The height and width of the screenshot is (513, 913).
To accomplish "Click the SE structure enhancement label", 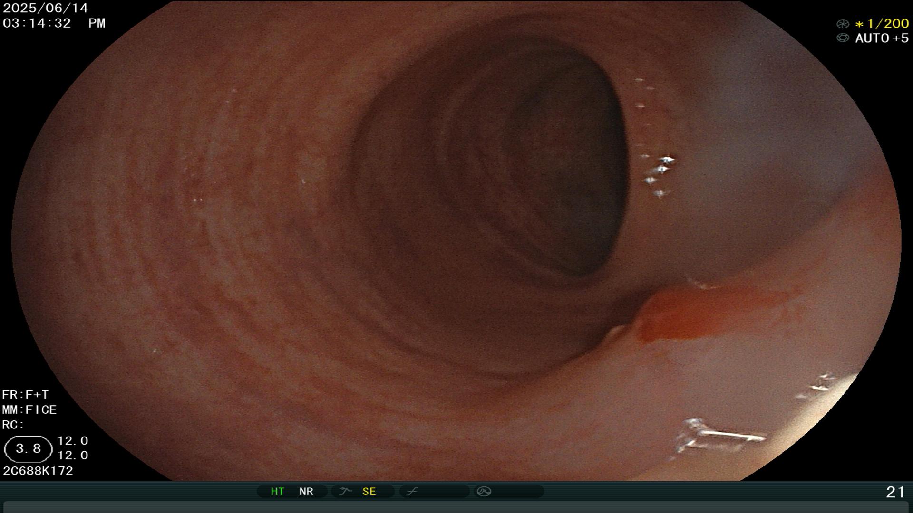I will [x=369, y=492].
